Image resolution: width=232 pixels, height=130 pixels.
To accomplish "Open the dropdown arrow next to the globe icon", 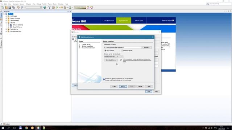I will pos(47,7).
